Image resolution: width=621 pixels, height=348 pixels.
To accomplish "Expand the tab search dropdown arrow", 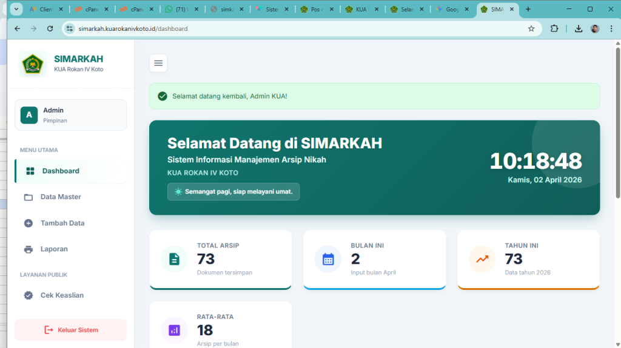I will tap(15, 9).
